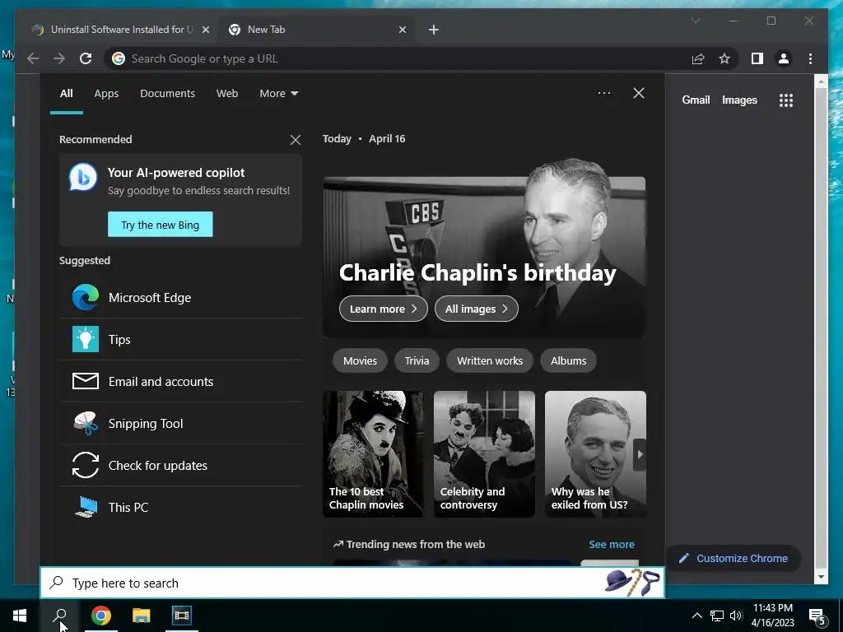Switch to the Apps search tab
The image size is (843, 632).
tap(106, 94)
